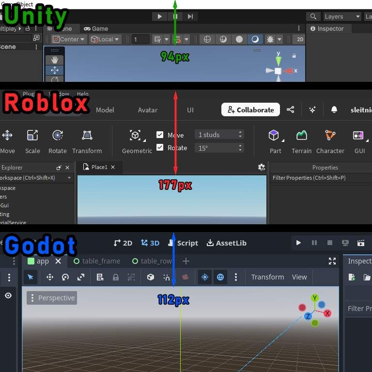Toggle Unity's 2D scene view button
372x372 pixels.
pyautogui.click(x=300, y=39)
